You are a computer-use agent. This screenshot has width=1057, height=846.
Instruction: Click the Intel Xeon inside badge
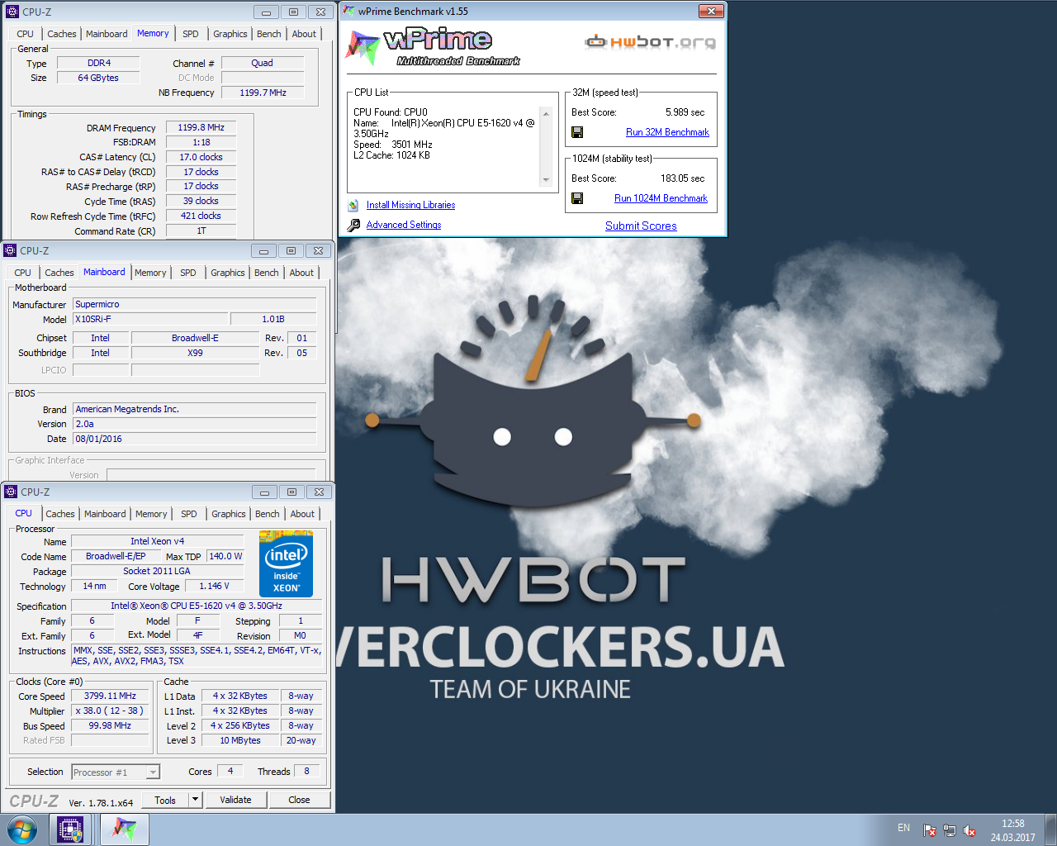click(x=286, y=563)
